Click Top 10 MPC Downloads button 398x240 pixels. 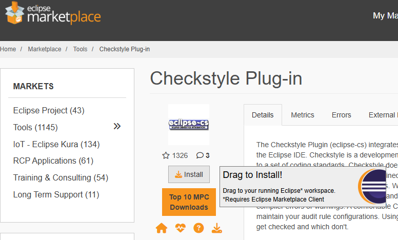[189, 202]
